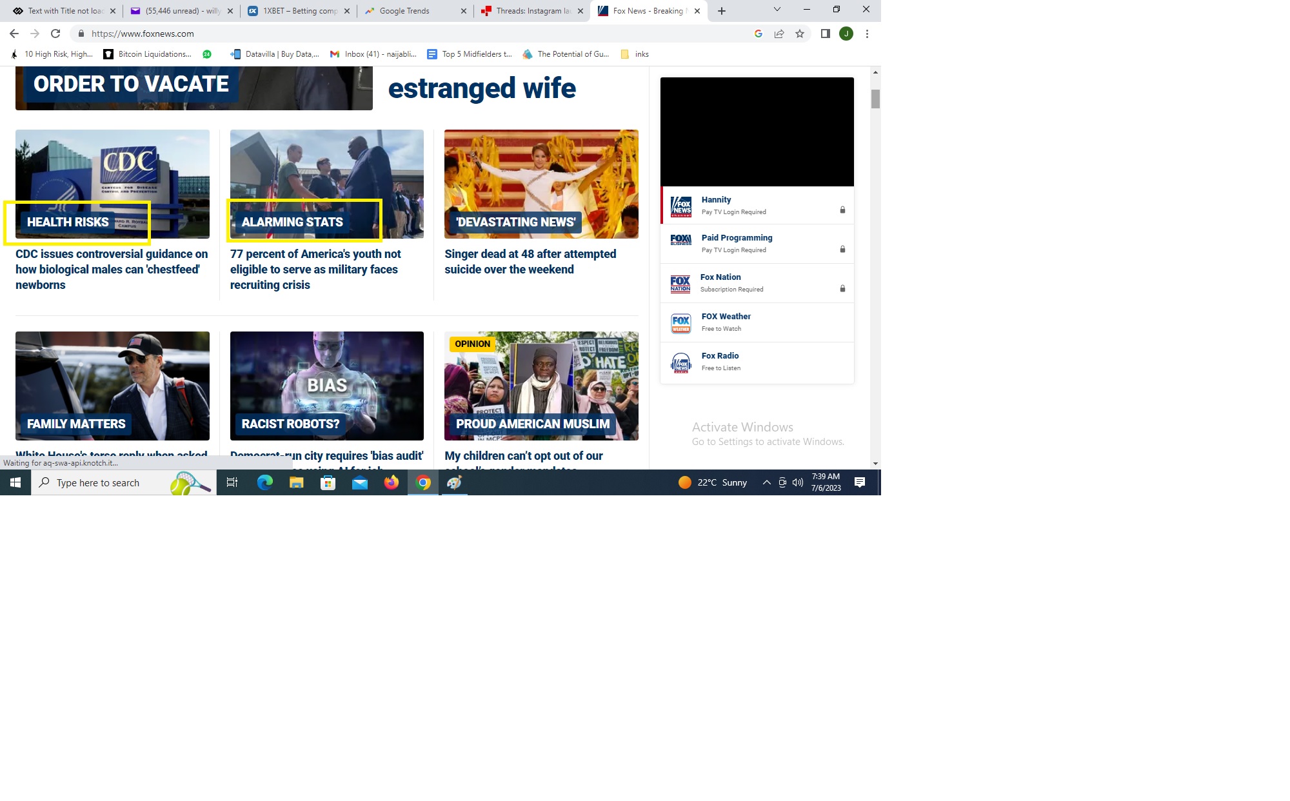This screenshot has width=1290, height=801.
Task: Toggle the browser side panel icon
Action: point(825,34)
